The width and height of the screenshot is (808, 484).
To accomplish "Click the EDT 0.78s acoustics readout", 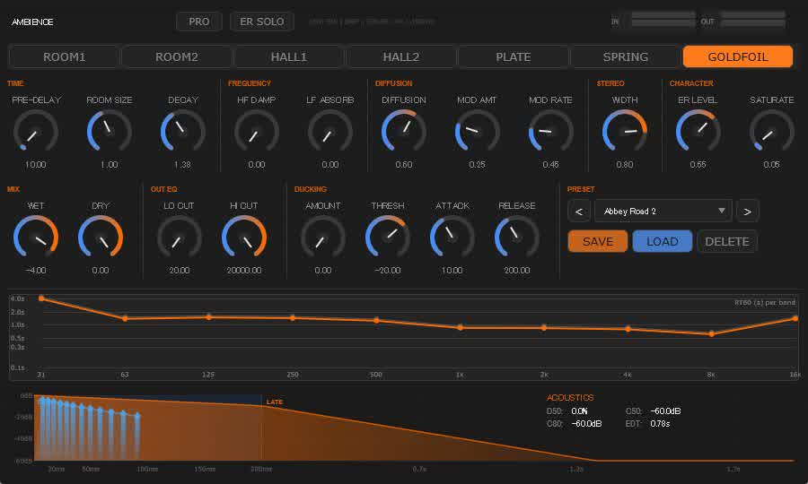I will click(x=647, y=424).
